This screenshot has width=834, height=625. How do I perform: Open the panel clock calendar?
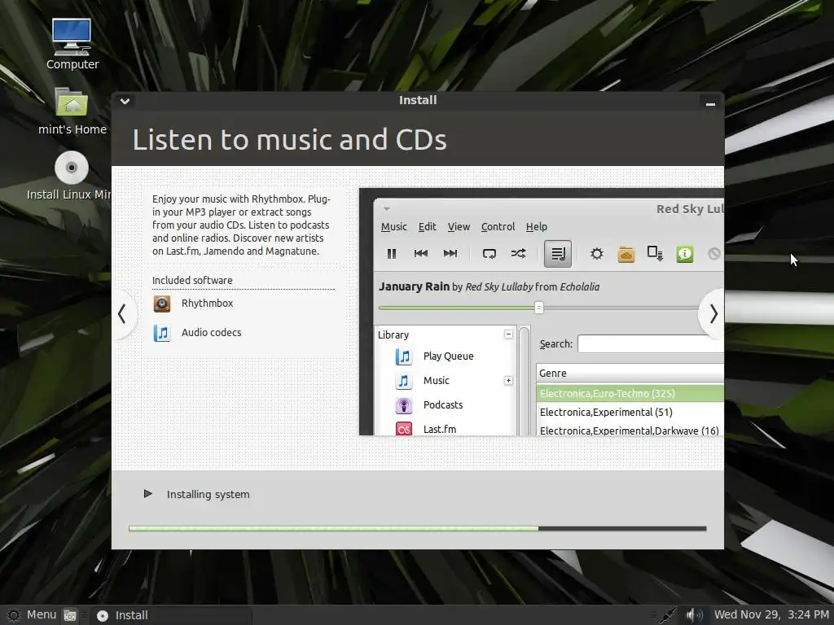[771, 615]
